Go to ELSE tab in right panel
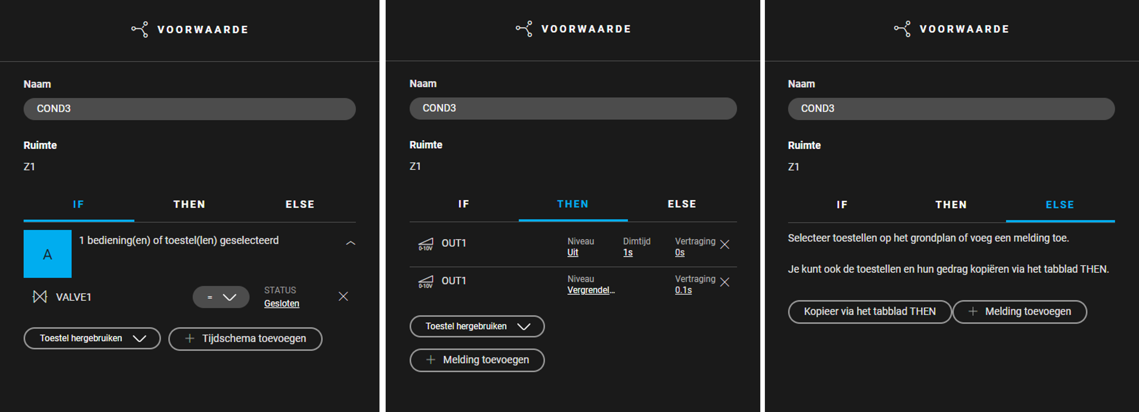Screen dimensions: 1139x412 click(x=1060, y=205)
